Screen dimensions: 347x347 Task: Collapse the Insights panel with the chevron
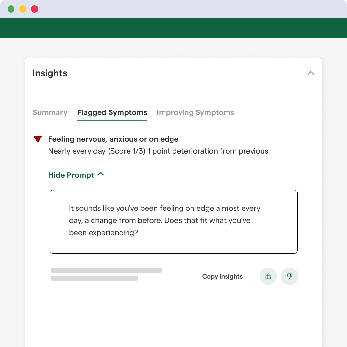(x=310, y=73)
